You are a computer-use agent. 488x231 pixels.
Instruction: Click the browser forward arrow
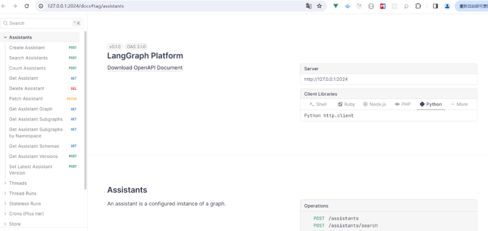tap(15, 6)
